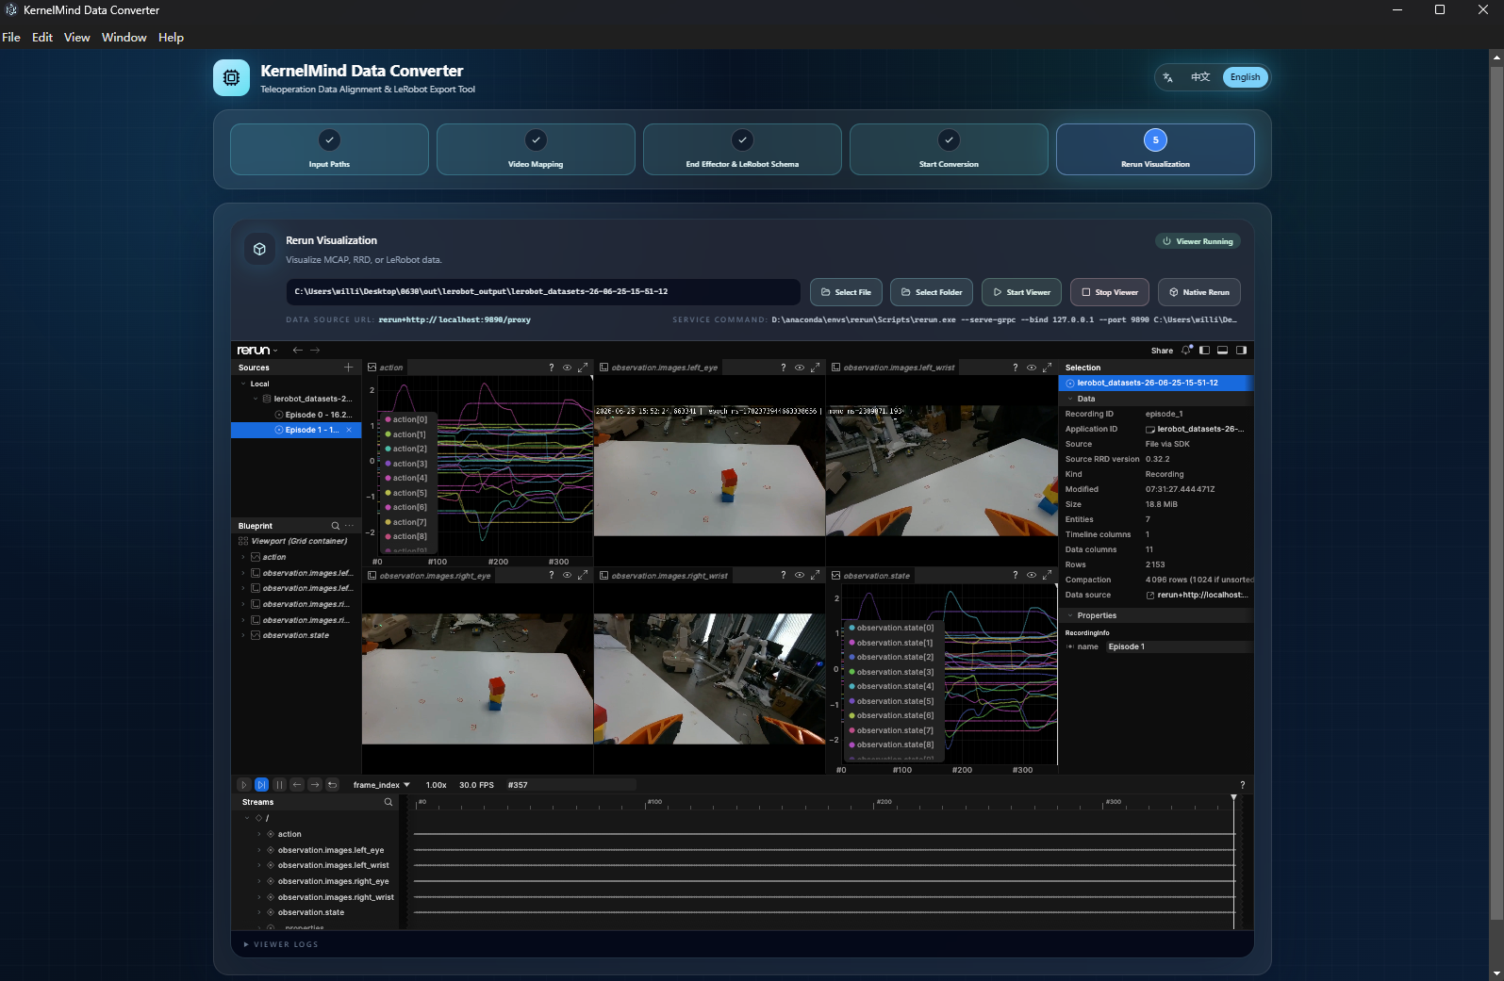Click the Share button in Rerun

tap(1162, 351)
